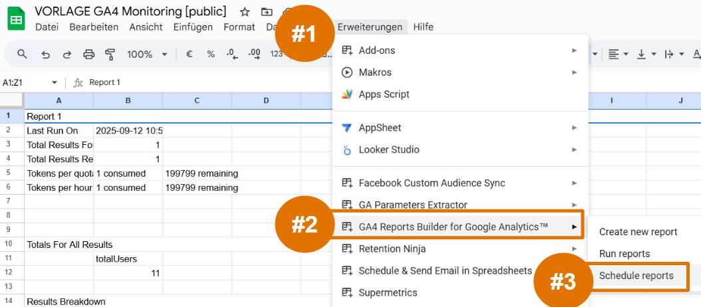Select cell with value 11

(128, 273)
